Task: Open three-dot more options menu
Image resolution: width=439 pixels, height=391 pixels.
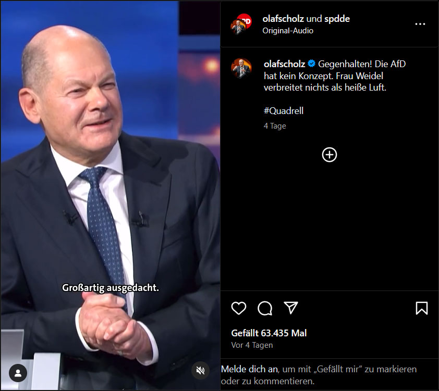Action: 420,24
